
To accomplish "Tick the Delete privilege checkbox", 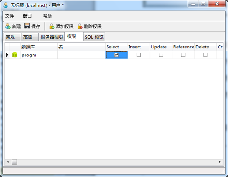I will [x=205, y=55].
